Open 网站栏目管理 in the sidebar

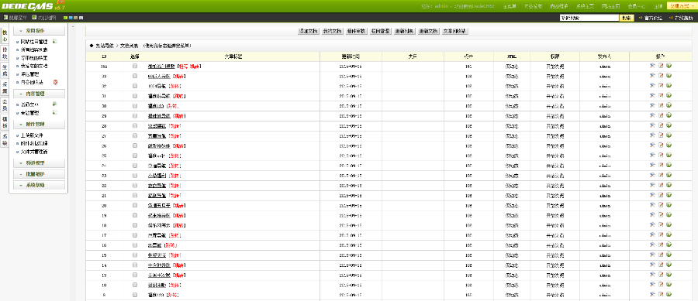[34, 41]
